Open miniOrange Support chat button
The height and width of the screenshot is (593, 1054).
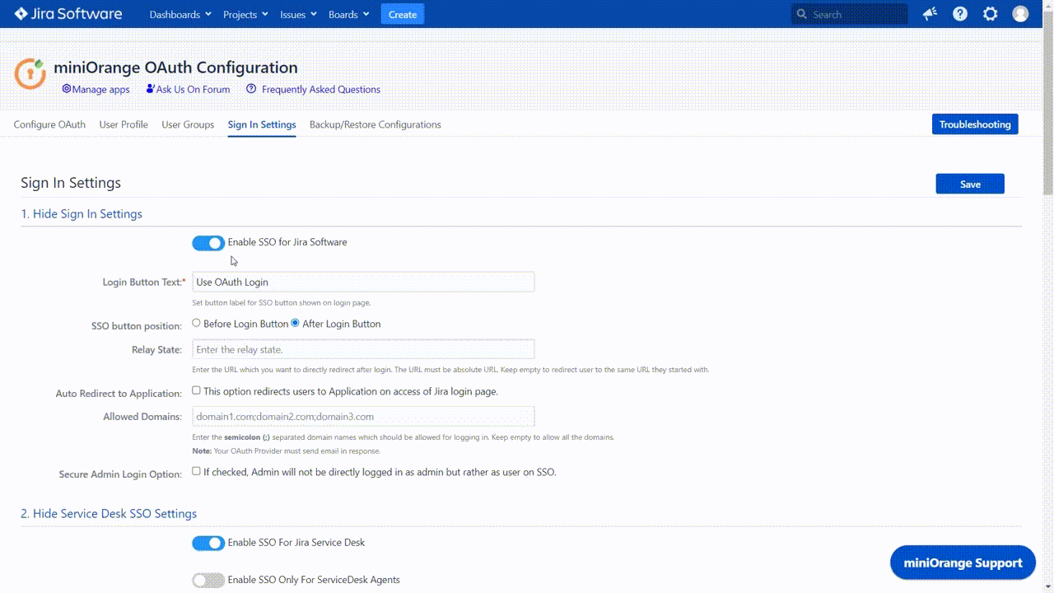(963, 563)
